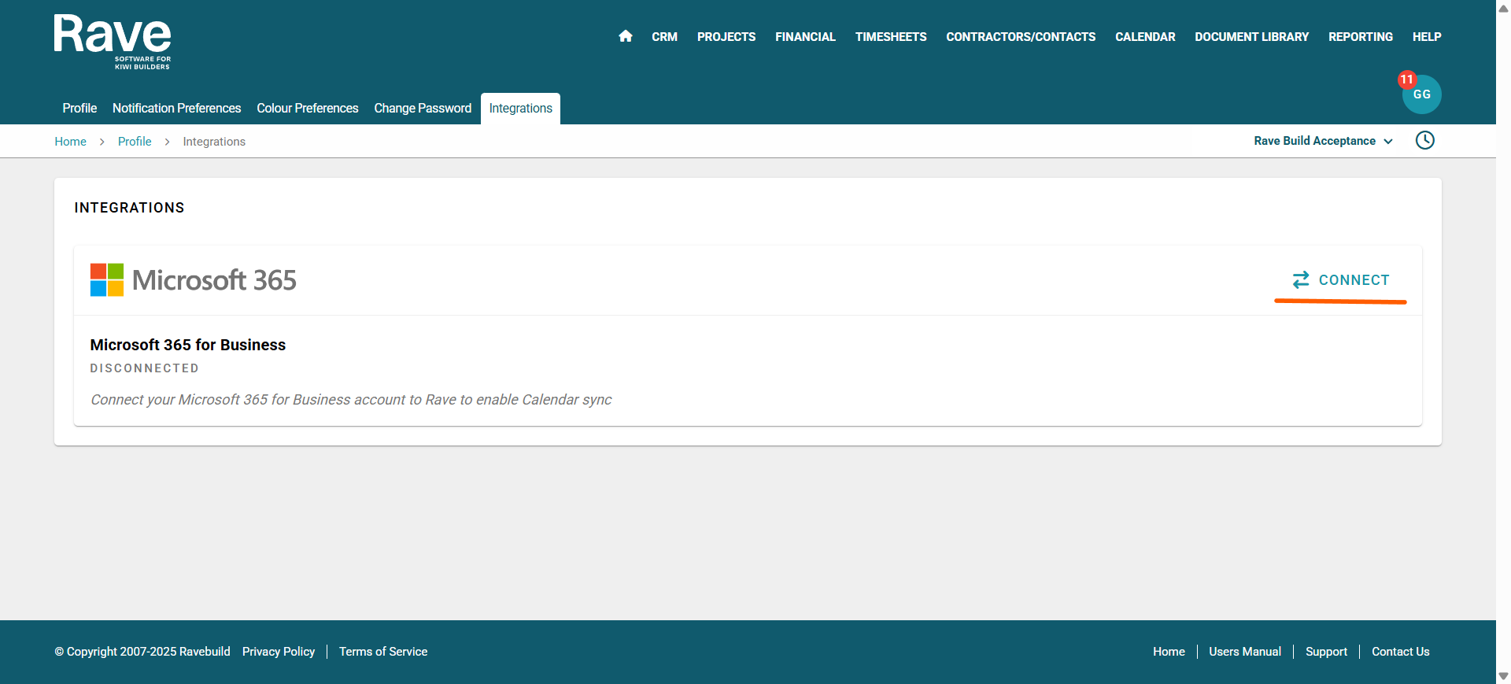The image size is (1511, 684).
Task: Click the DISCONNECTED status text
Action: [x=145, y=368]
